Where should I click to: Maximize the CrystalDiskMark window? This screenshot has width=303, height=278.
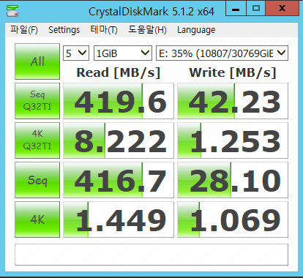(x=256, y=8)
